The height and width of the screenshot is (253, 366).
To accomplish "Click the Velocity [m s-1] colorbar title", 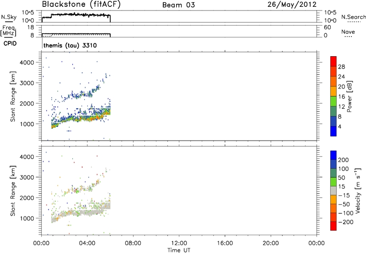I will [x=358, y=190].
